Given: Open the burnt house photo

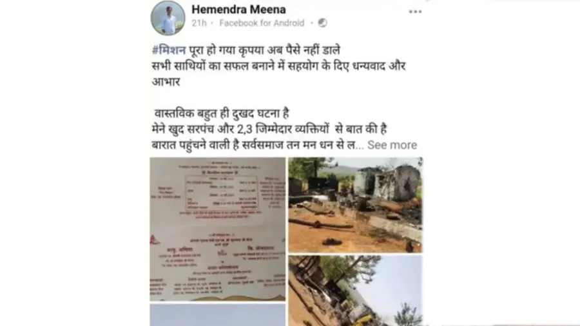Looking at the screenshot, I should (x=356, y=205).
